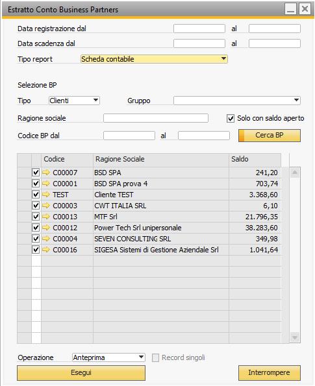This screenshot has height=386, width=315.
Task: Uncheck the MTF Srl row checkbox
Action: 36,217
